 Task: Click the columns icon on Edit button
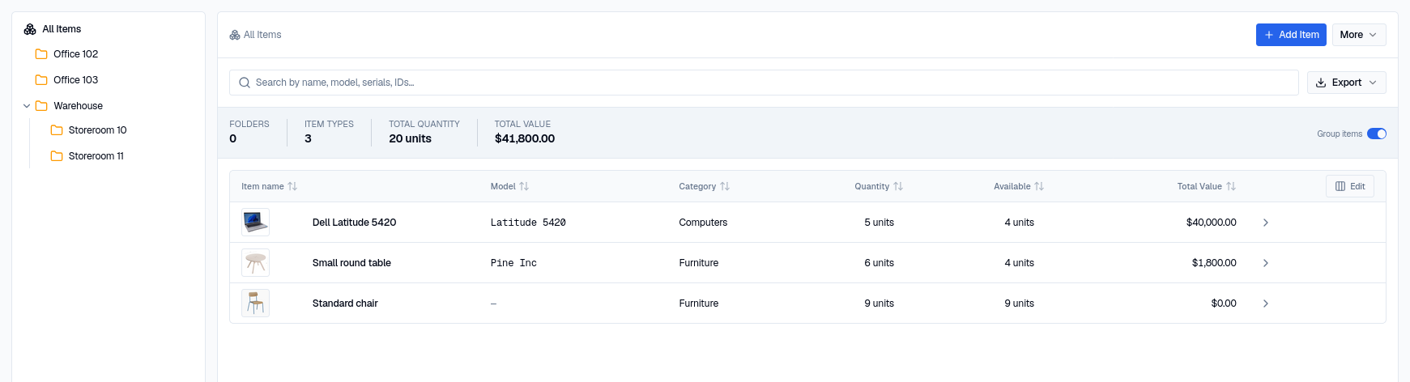pyautogui.click(x=1340, y=186)
